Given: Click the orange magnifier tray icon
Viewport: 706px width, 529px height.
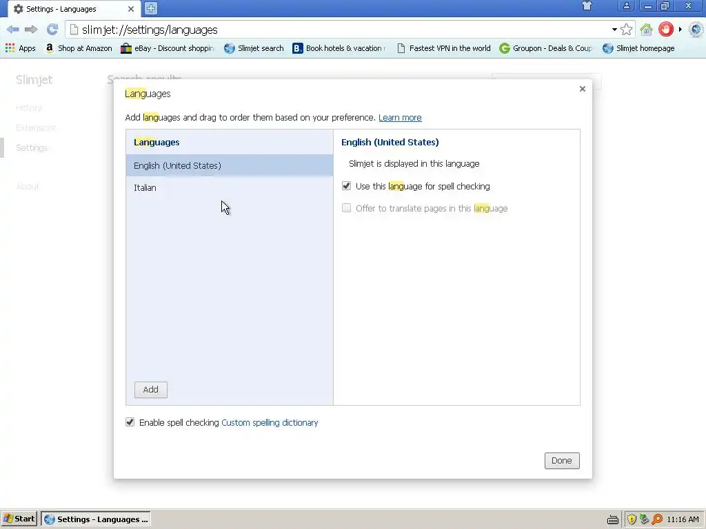Looking at the screenshot, I should (657, 519).
